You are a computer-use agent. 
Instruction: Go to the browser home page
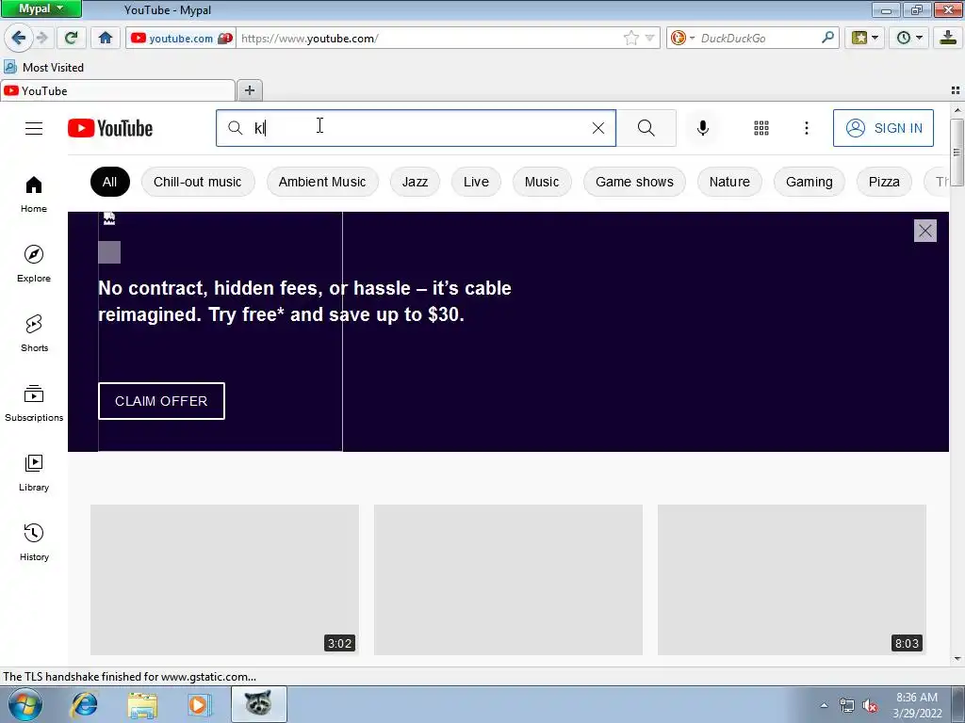pyautogui.click(x=106, y=38)
